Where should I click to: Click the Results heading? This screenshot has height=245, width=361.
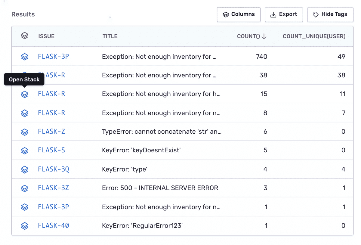coord(23,14)
